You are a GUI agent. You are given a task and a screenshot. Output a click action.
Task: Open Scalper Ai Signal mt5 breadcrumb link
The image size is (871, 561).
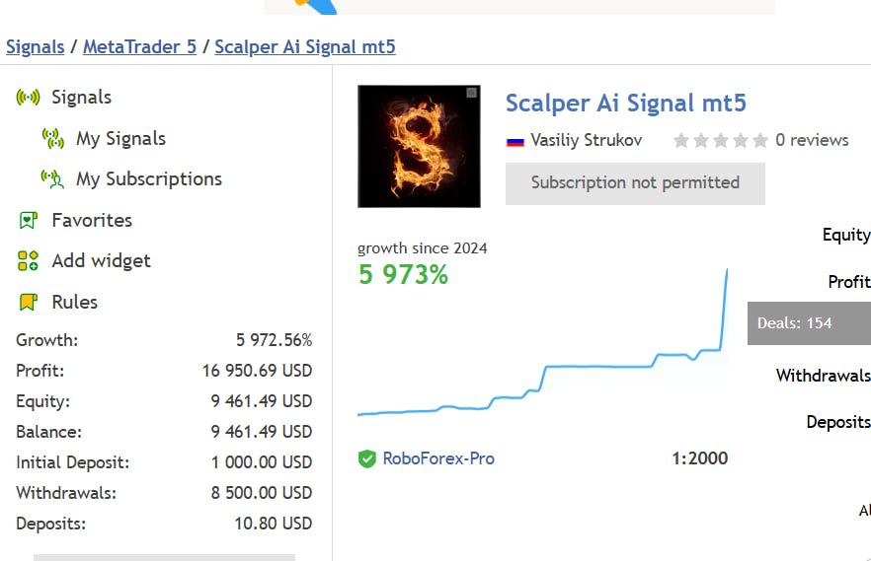304,46
